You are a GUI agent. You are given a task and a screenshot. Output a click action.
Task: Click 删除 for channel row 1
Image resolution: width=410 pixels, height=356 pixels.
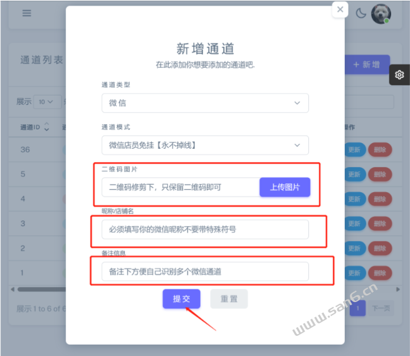[380, 273]
